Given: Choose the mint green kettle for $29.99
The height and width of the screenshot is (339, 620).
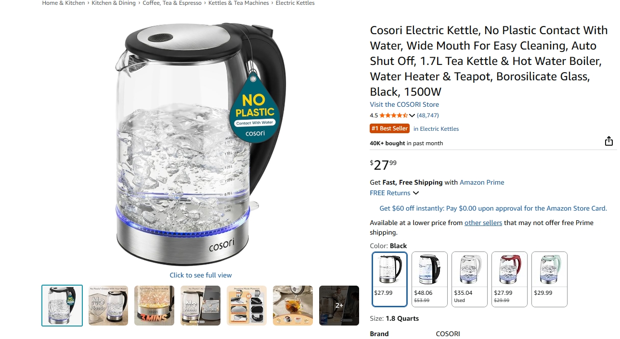Looking at the screenshot, I should [x=549, y=279].
